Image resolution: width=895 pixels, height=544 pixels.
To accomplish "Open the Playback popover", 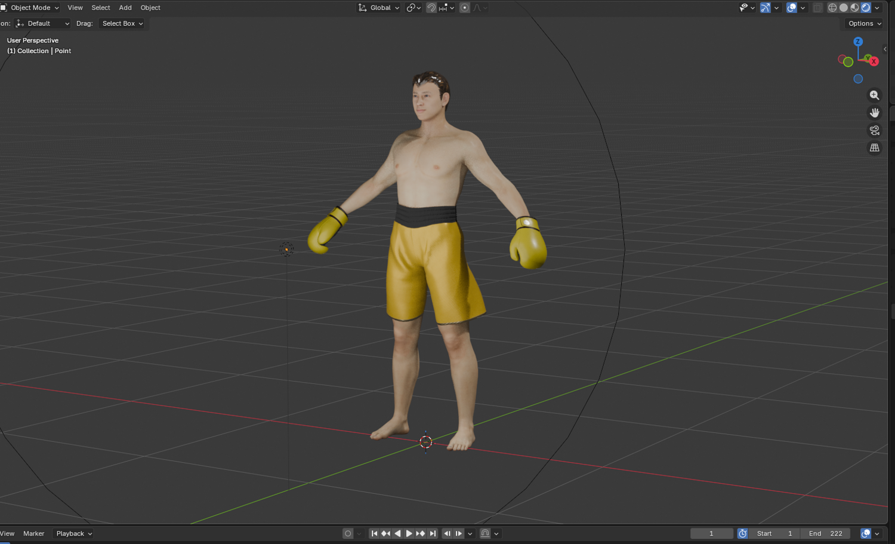I will [x=74, y=533].
